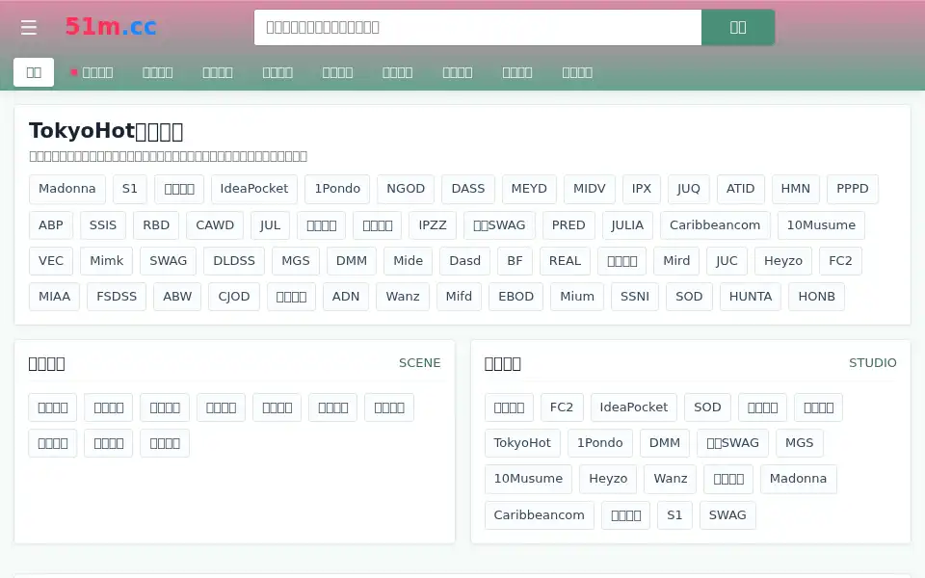Click the EBOD tag
925x578 pixels.
pos(515,297)
